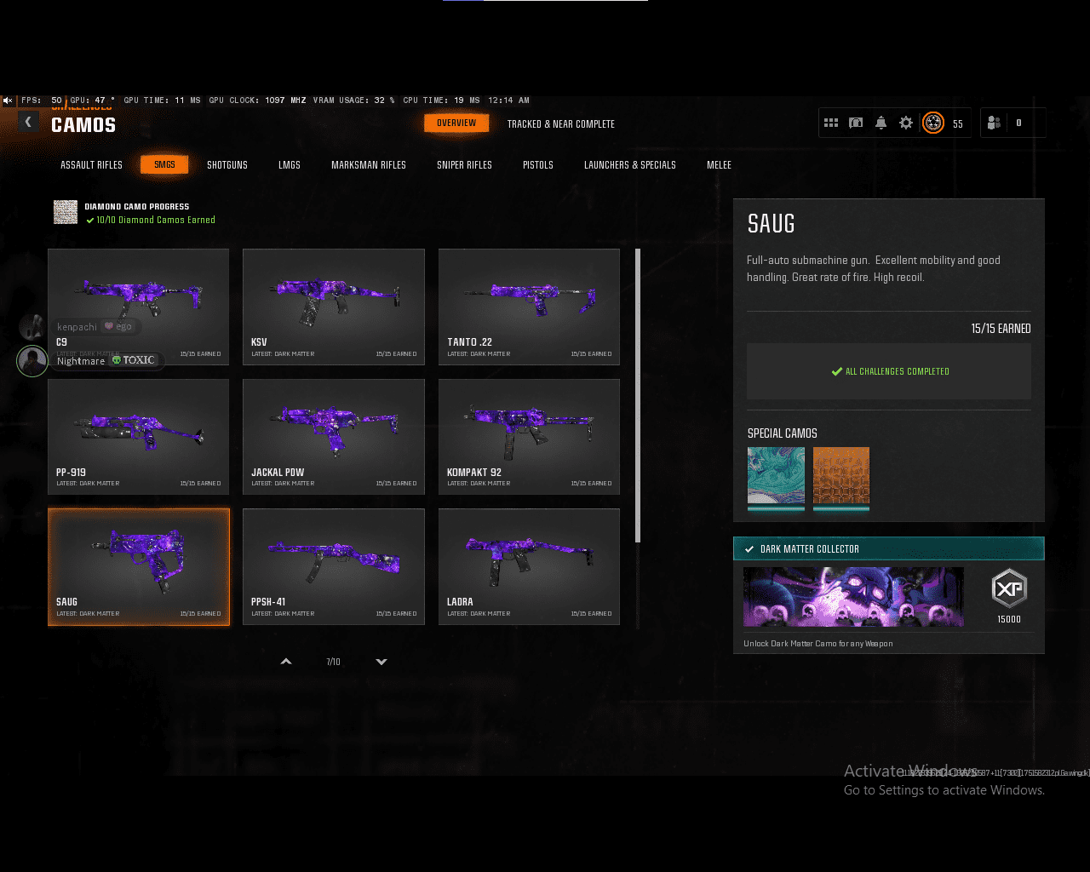Open the notifications bell icon
Image resolution: width=1090 pixels, height=872 pixels.
coord(881,123)
